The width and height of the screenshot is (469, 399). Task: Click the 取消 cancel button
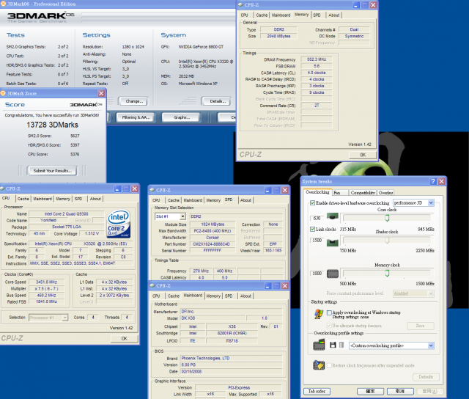(x=400, y=391)
